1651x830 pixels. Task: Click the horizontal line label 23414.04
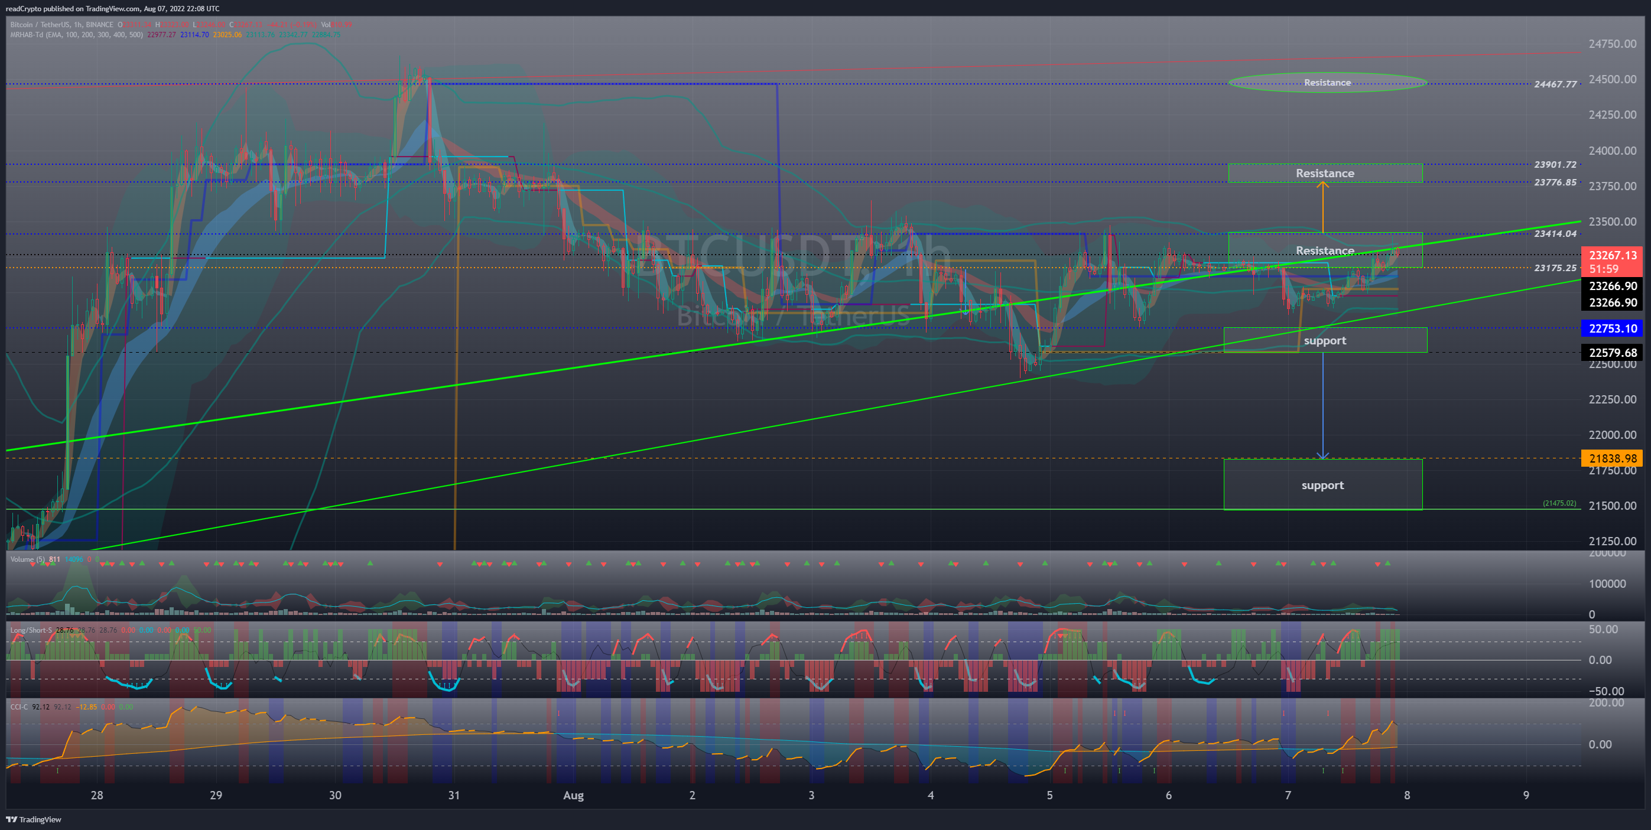[x=1555, y=234]
